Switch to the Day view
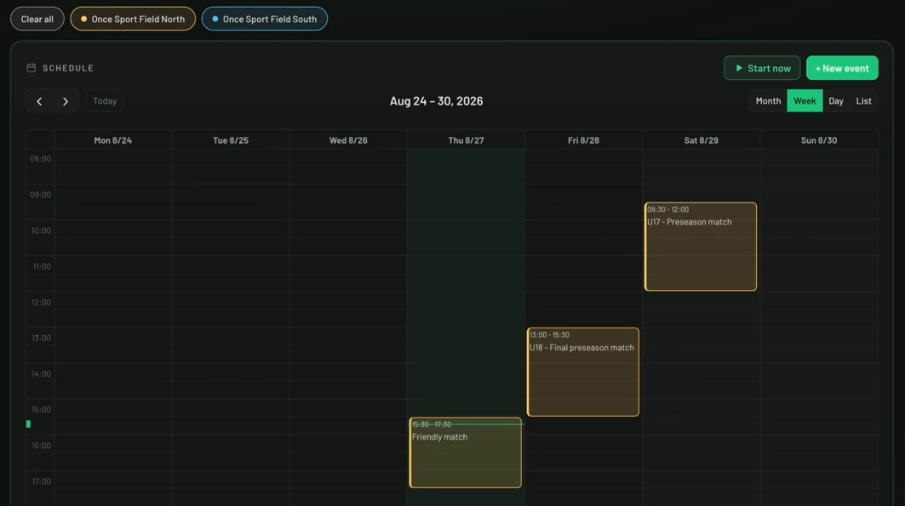Image resolution: width=905 pixels, height=506 pixels. [x=836, y=101]
